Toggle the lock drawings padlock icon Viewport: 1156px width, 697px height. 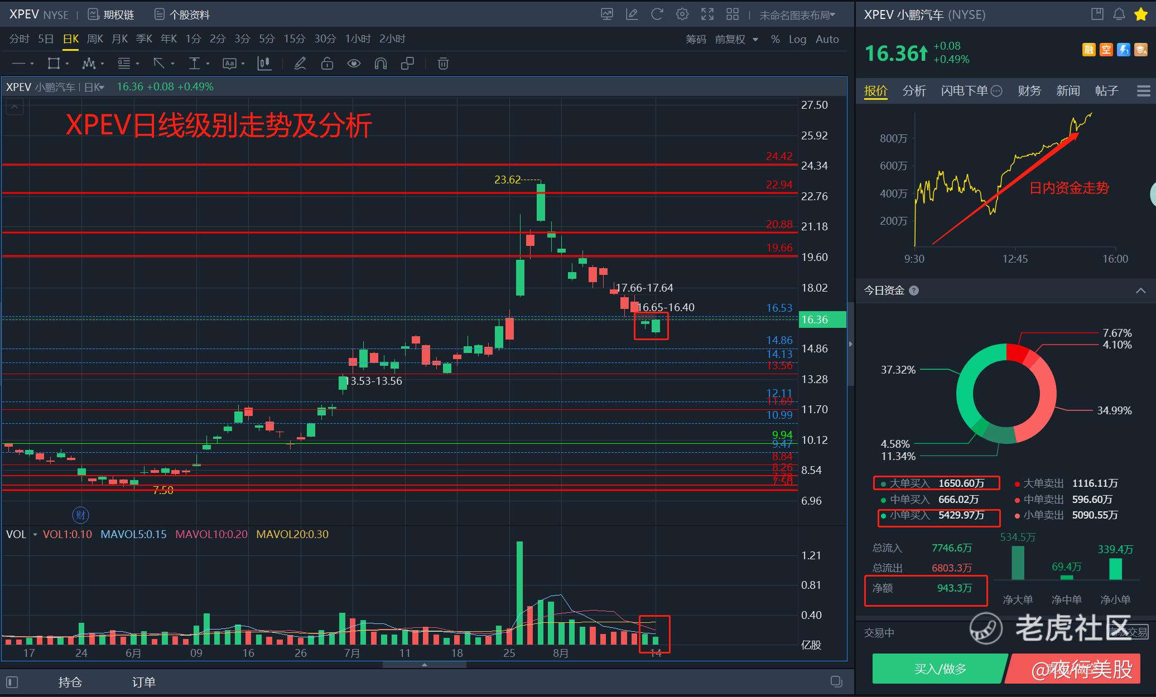click(x=327, y=64)
